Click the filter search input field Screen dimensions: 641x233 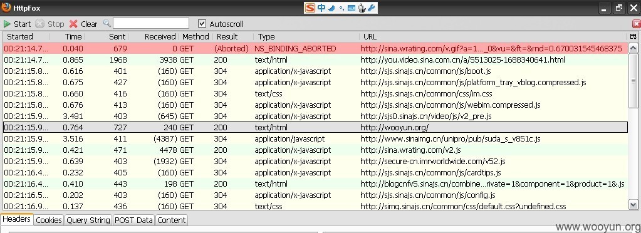click(151, 23)
